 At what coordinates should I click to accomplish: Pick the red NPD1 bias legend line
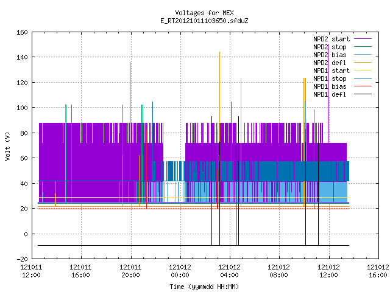click(x=363, y=86)
